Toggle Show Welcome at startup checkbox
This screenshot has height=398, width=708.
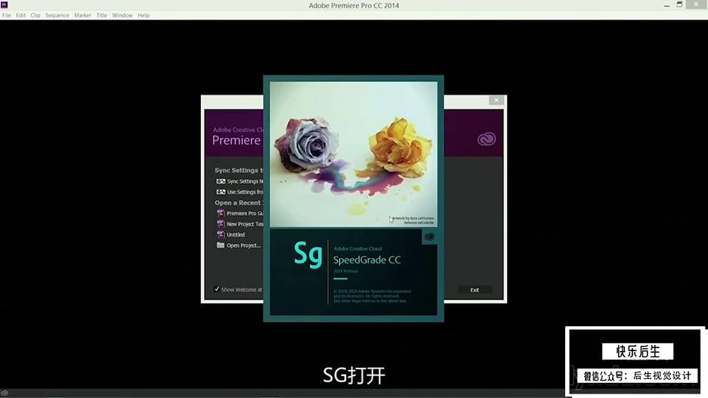(x=217, y=289)
